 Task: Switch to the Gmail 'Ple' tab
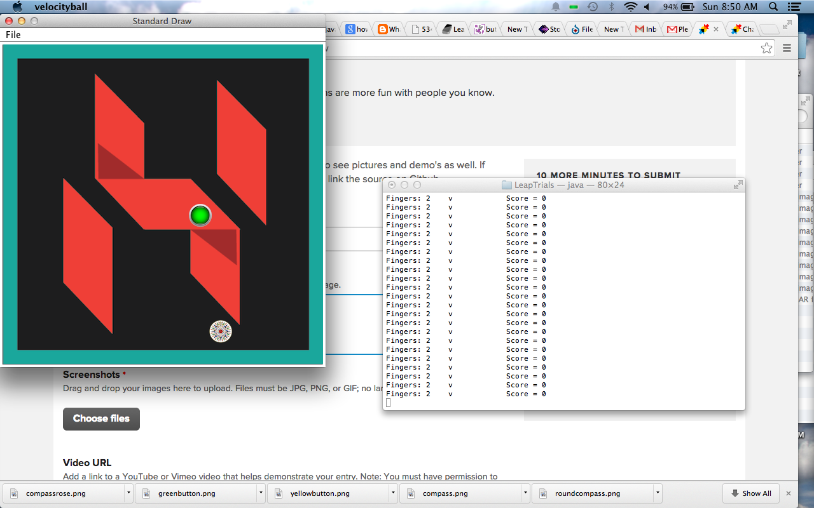coord(678,29)
